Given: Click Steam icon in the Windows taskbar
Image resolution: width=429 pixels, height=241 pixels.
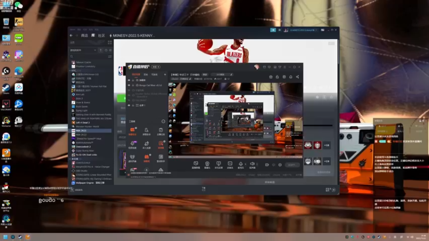Looking at the screenshot, I should (20, 237).
